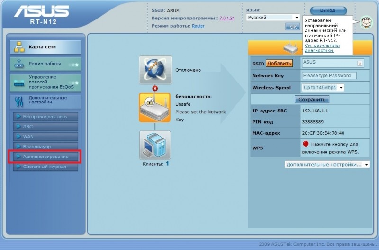Open Карта сети menu item
The height and width of the screenshot is (250, 379).
coord(45,47)
